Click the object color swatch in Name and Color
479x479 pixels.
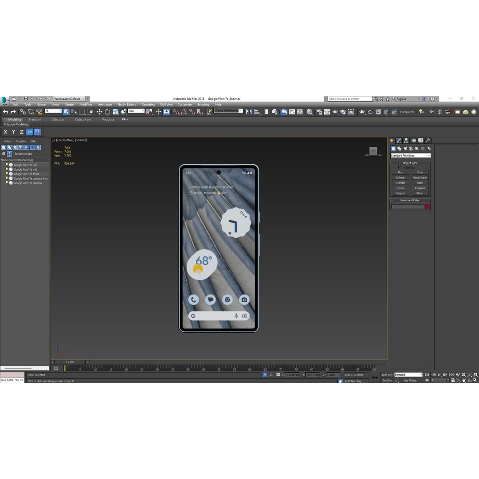(428, 207)
